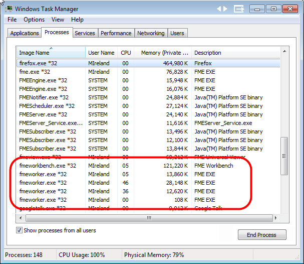
Task: Open the View menu
Action: [58, 20]
